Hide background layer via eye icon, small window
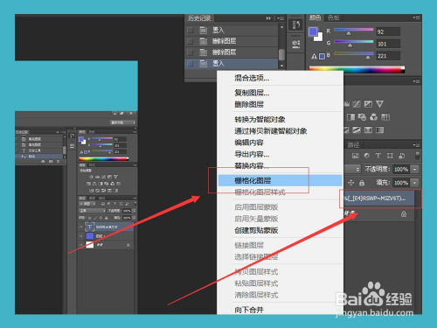Screen dimensions: 437x328 pos(81,245)
